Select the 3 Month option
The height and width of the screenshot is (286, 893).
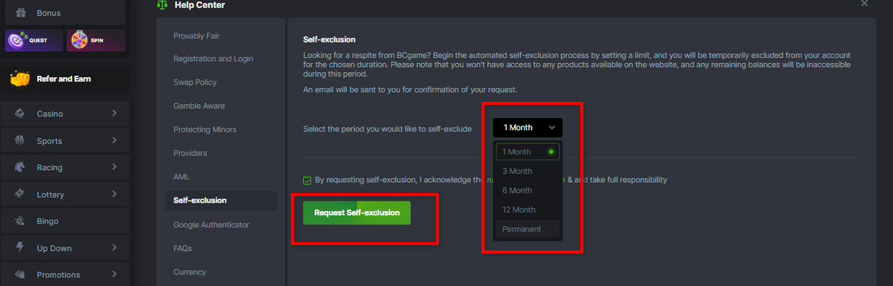pos(528,171)
